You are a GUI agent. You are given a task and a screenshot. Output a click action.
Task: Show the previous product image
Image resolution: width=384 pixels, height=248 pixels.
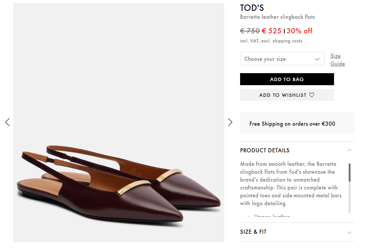pos(8,122)
